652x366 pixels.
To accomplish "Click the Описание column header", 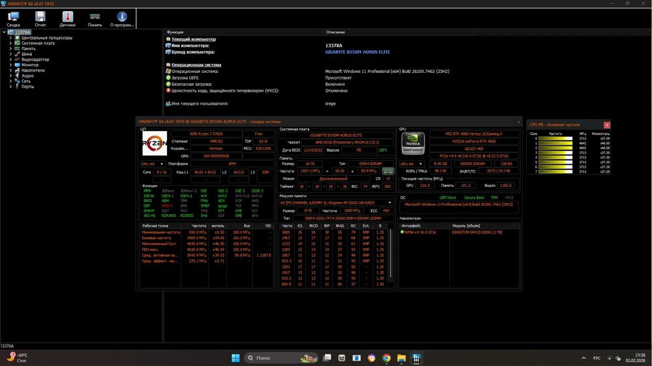I will click(335, 32).
